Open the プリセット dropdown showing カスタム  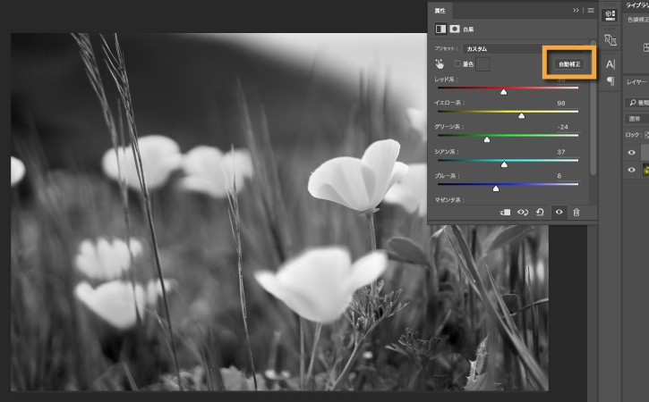(525, 49)
